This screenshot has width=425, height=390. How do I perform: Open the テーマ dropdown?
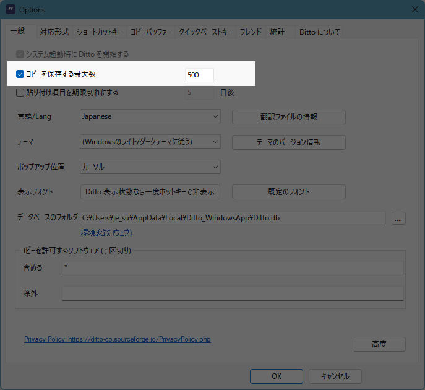[x=150, y=142]
